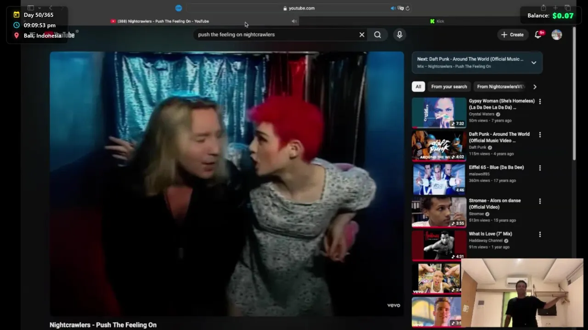588x330 pixels.
Task: Click the "115m views · 4 years ago" text
Action: pyautogui.click(x=491, y=154)
